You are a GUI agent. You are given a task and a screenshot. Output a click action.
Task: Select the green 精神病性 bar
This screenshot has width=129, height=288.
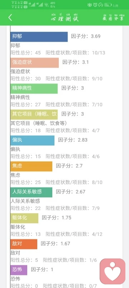(34, 89)
